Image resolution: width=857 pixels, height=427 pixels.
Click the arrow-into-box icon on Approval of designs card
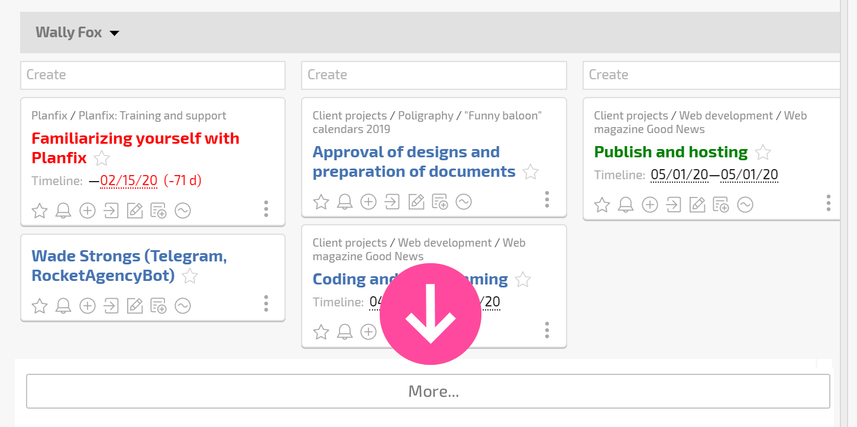(392, 202)
